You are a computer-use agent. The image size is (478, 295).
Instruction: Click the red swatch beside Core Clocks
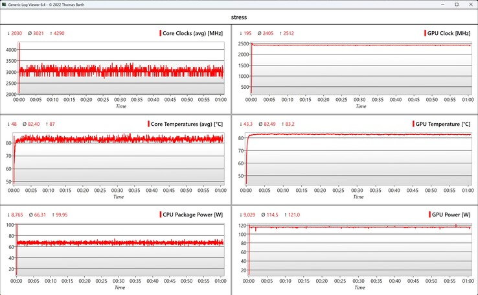(x=160, y=33)
